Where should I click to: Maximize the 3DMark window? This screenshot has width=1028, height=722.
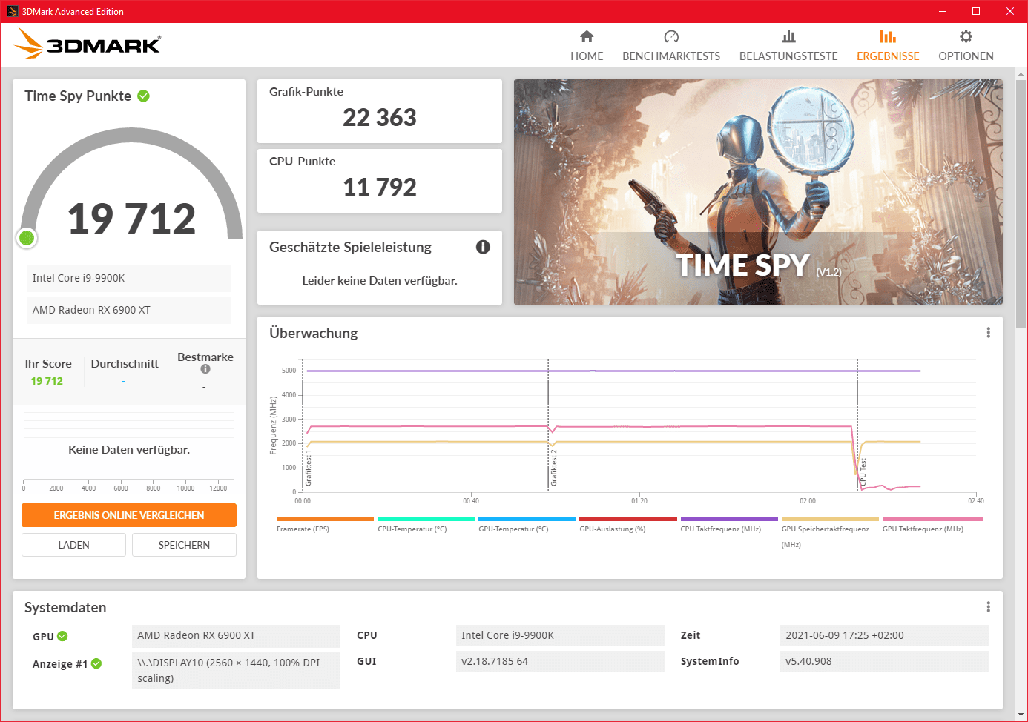[976, 11]
